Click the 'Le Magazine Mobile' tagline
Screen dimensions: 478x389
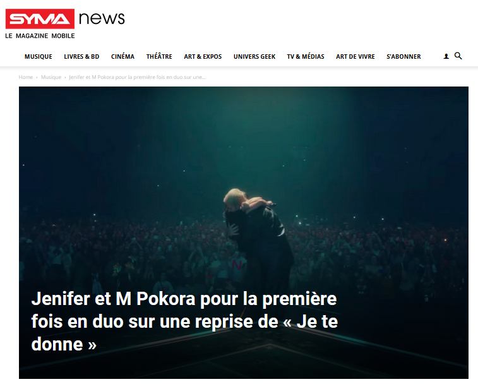pos(40,35)
